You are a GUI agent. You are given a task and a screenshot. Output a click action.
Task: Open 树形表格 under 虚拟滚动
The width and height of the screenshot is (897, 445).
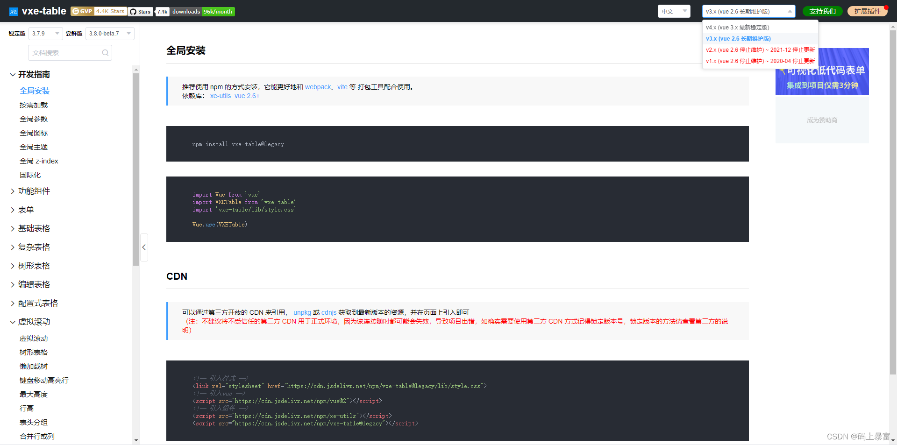tap(34, 353)
